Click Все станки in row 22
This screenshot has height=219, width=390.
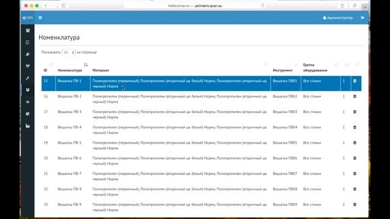[x=312, y=189]
